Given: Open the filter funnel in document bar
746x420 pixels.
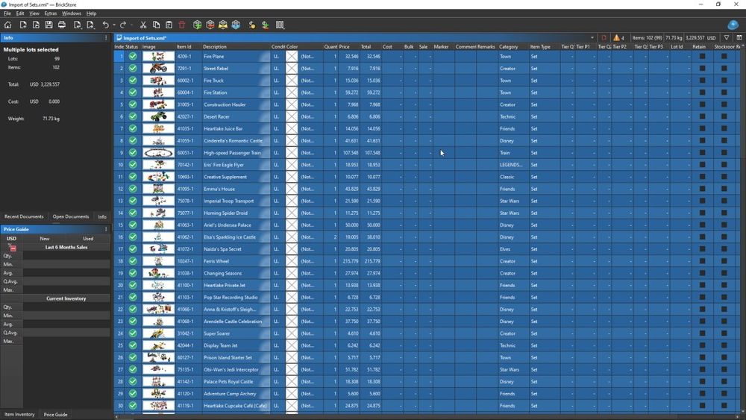Looking at the screenshot, I should [727, 37].
